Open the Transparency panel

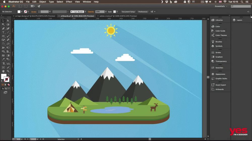pyautogui.click(x=221, y=61)
